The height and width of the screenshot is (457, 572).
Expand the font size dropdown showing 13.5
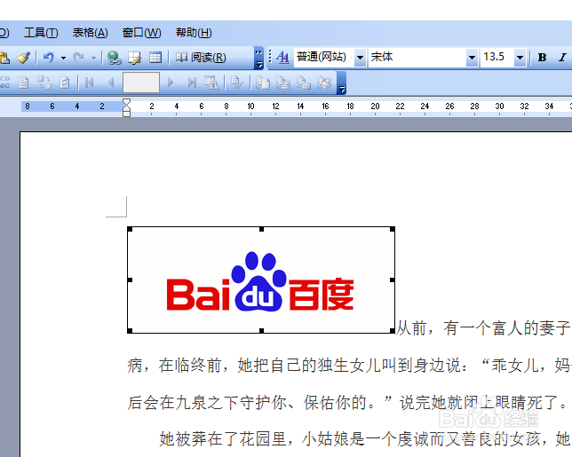520,57
